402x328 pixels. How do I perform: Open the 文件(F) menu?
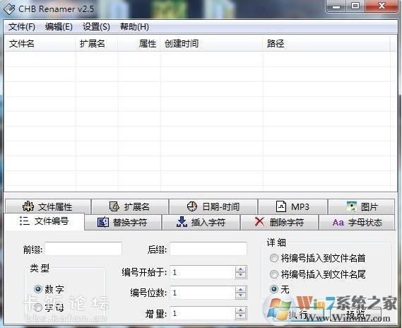[x=21, y=27]
